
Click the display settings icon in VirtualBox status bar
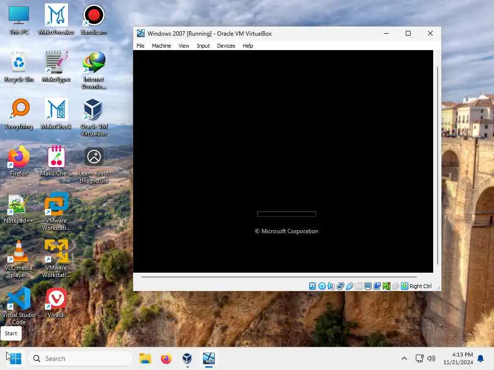[x=368, y=286]
